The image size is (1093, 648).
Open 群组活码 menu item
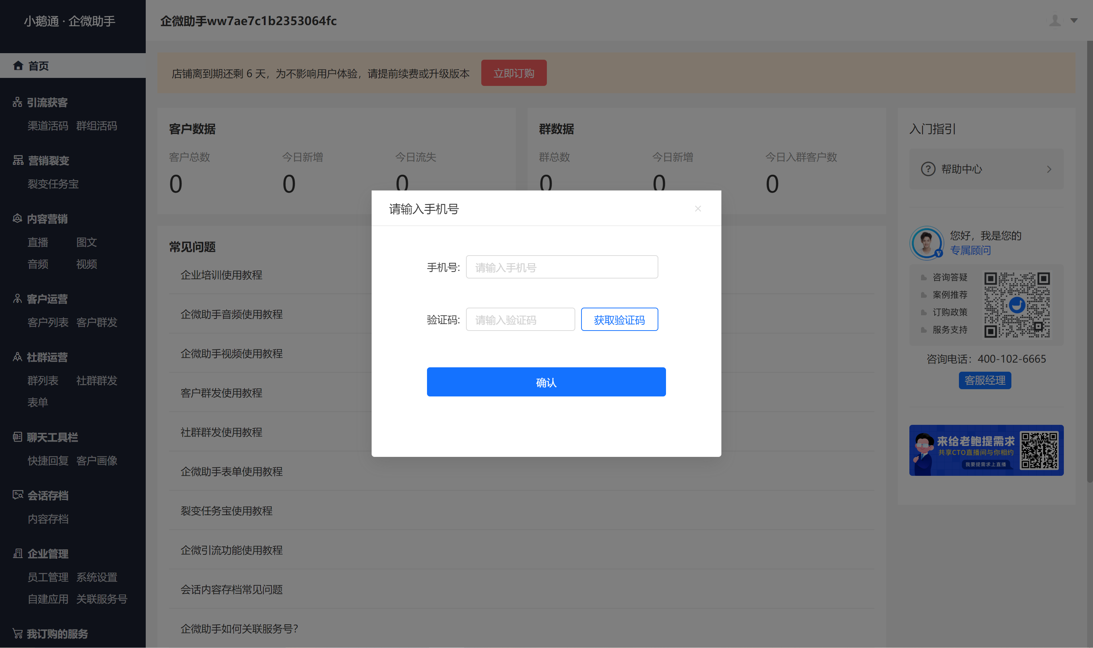coord(97,126)
